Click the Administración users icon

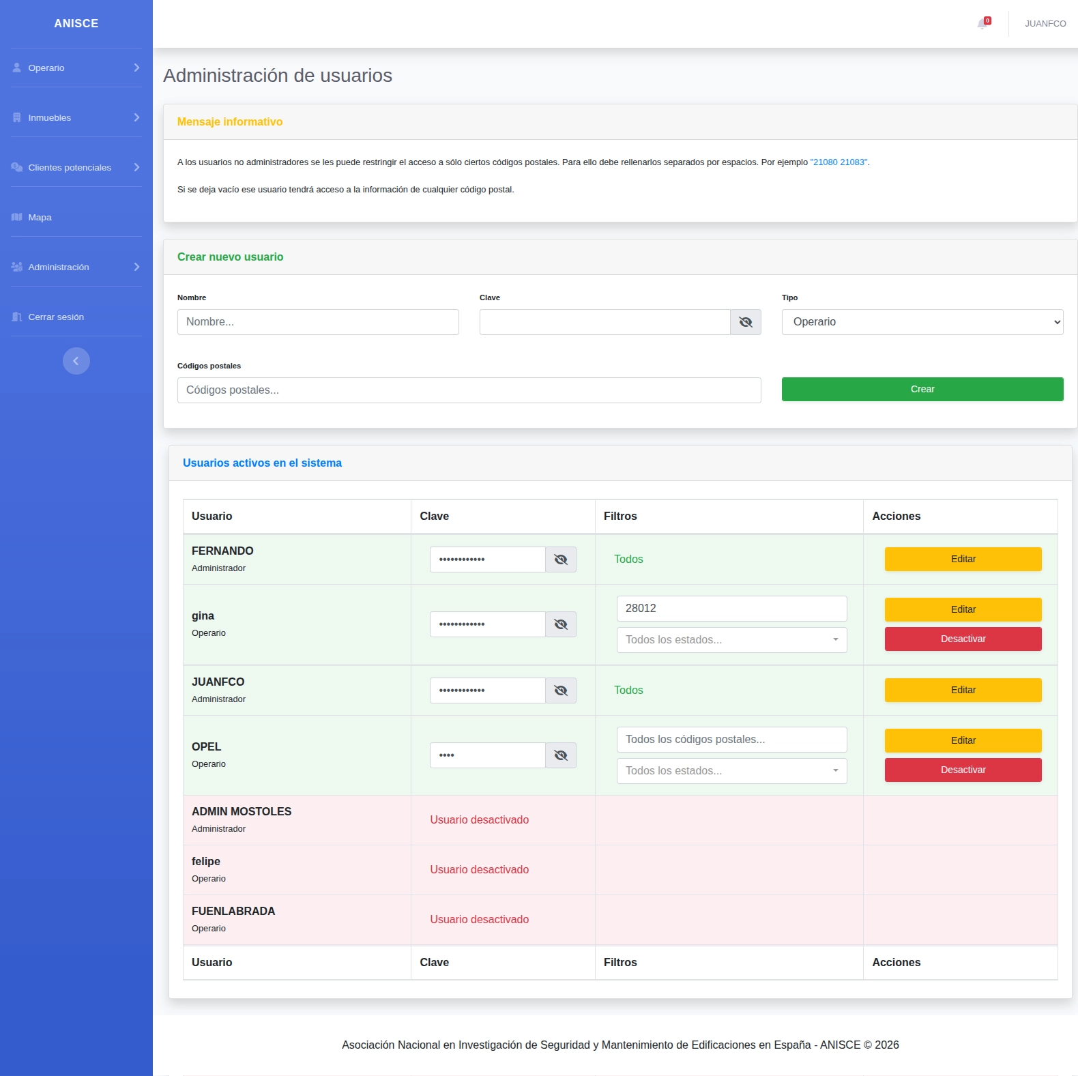17,267
